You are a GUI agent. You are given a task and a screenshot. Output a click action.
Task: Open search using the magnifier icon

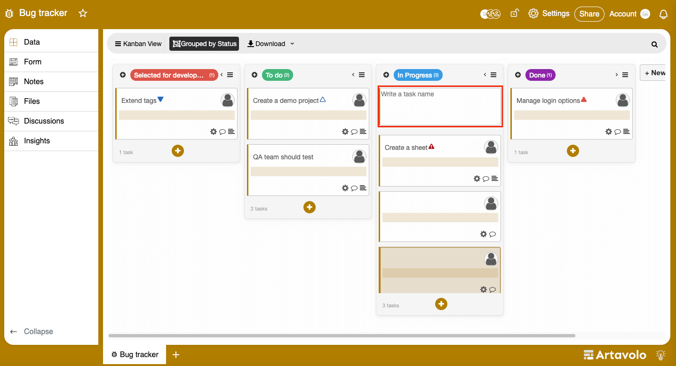pos(654,44)
